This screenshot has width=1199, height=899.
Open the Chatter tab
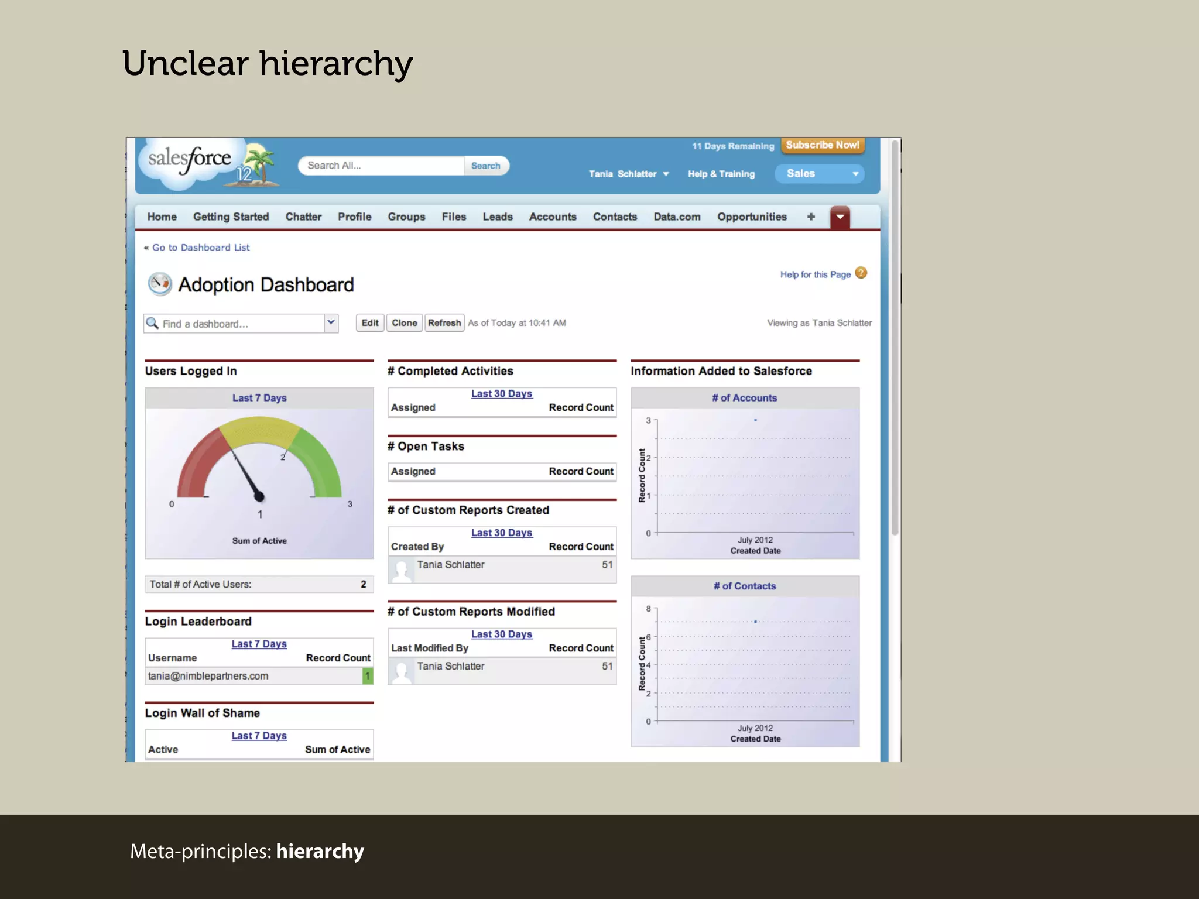coord(303,217)
